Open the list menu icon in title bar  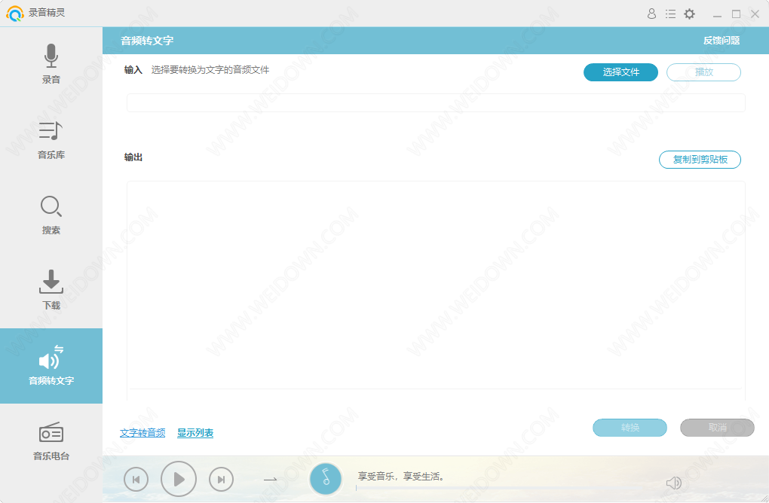[x=670, y=14]
